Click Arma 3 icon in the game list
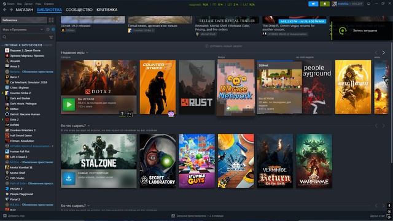393x221 pixels. click(7, 66)
